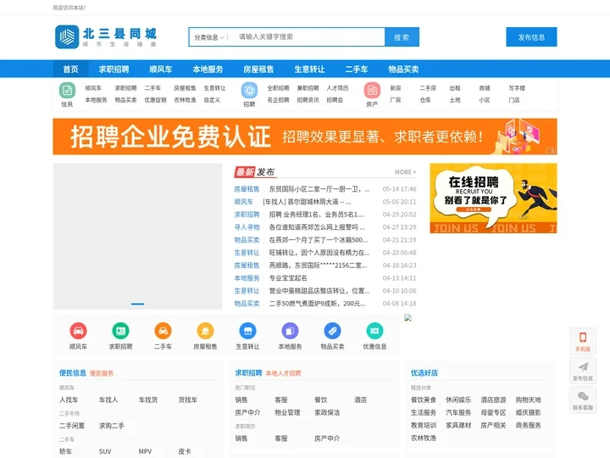Click the blue 物品买卖 tag icon

click(x=333, y=331)
